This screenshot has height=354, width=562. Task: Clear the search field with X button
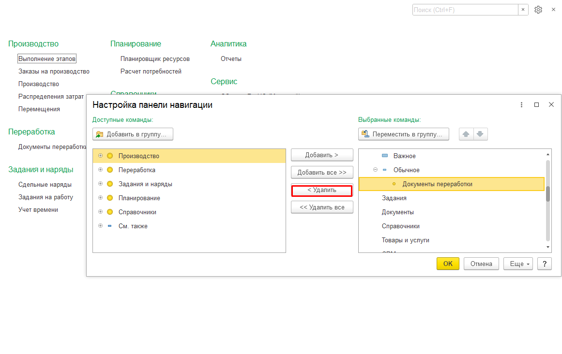[523, 10]
